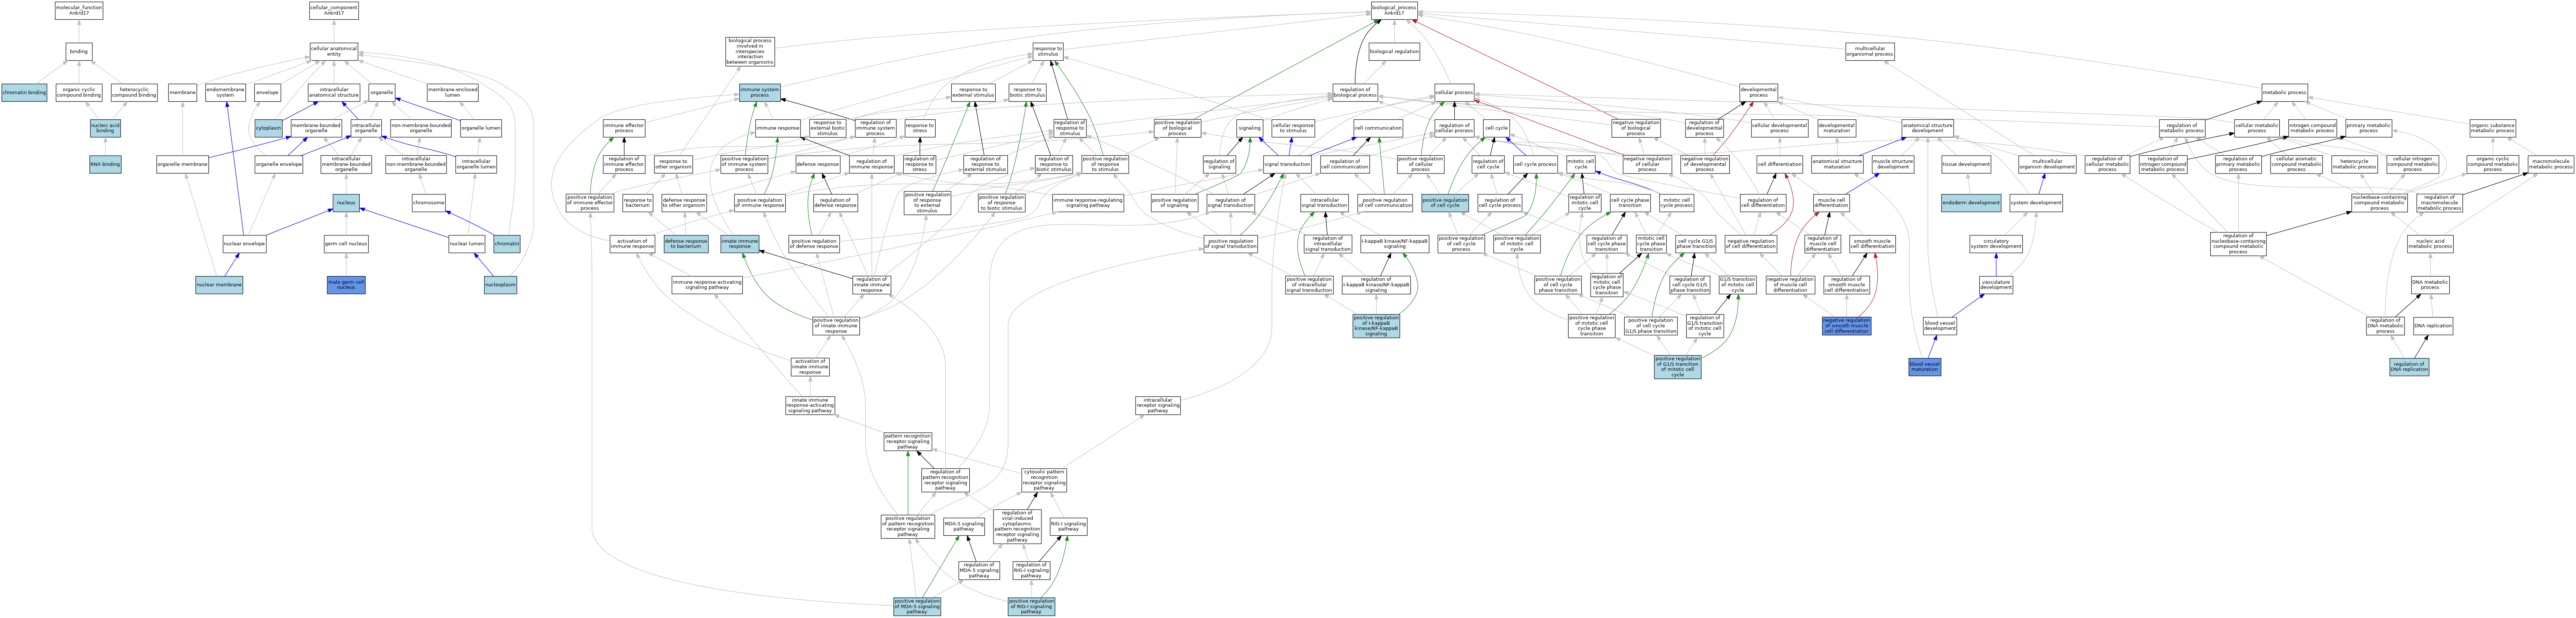The width and height of the screenshot is (2576, 618).
Task: Select the blue 'cytoplasm' node
Action: coord(268,128)
